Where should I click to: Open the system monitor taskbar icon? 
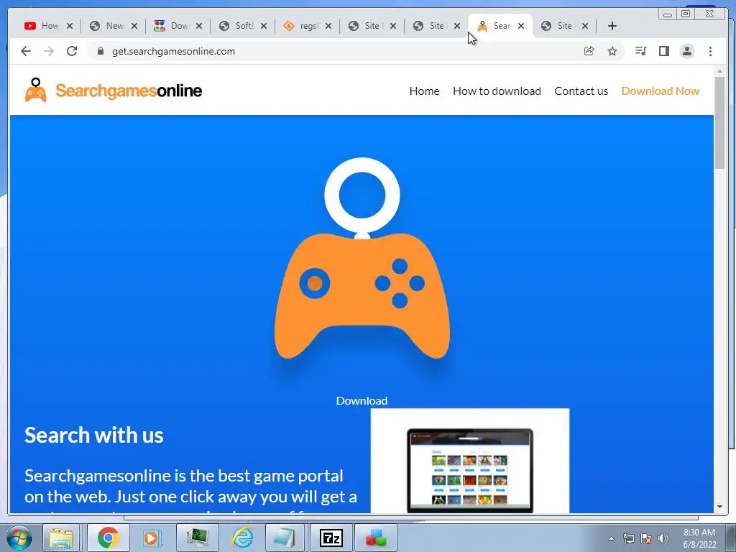[198, 538]
